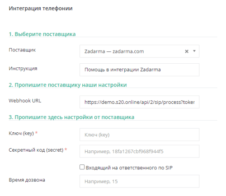Select the Время дозвона input field
This screenshot has width=226, height=196.
point(139,181)
